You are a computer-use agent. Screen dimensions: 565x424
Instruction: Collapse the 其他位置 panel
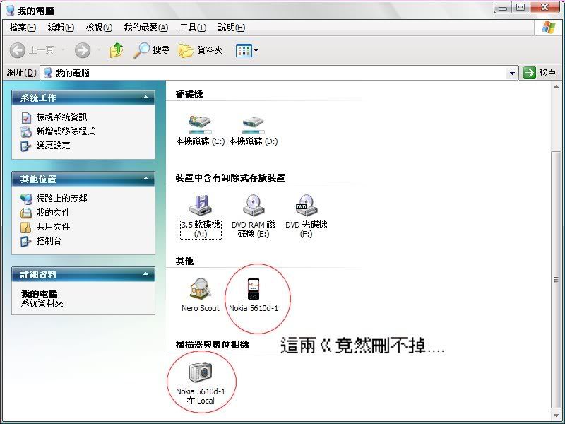[146, 179]
